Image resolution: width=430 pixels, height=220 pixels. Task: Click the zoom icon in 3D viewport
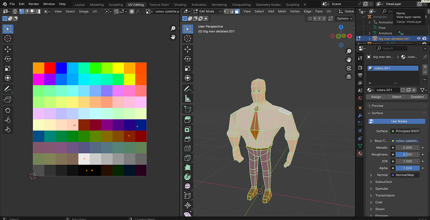click(349, 51)
